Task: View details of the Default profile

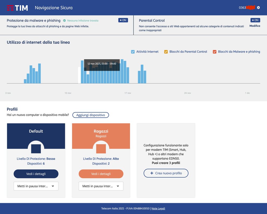Action: click(36, 174)
